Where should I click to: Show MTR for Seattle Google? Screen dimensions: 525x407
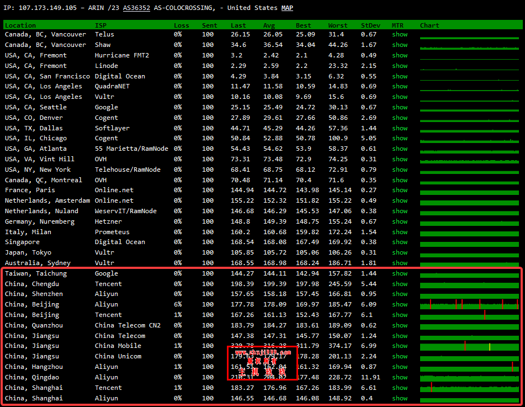click(x=400, y=107)
